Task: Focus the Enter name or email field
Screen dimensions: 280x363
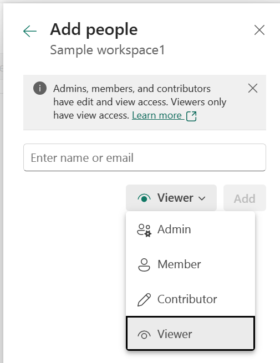Action: click(x=145, y=157)
